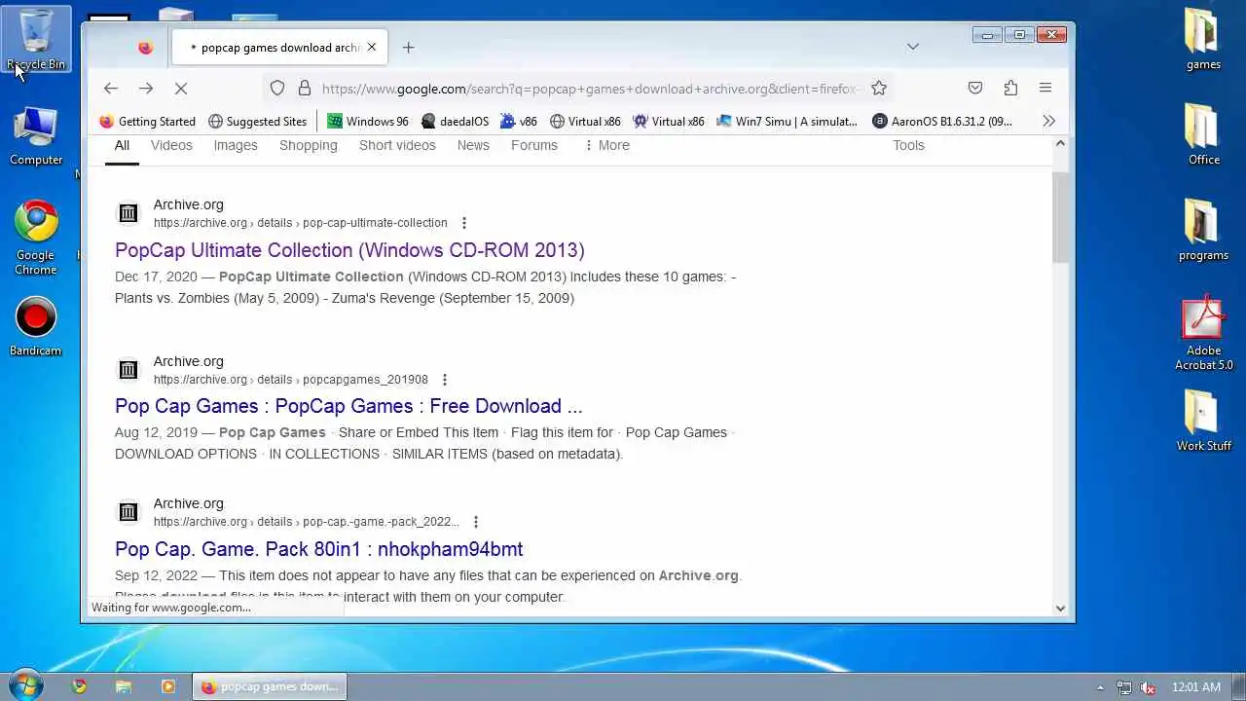Open the extensions puzzle icon
This screenshot has height=701, width=1246.
[x=1010, y=89]
